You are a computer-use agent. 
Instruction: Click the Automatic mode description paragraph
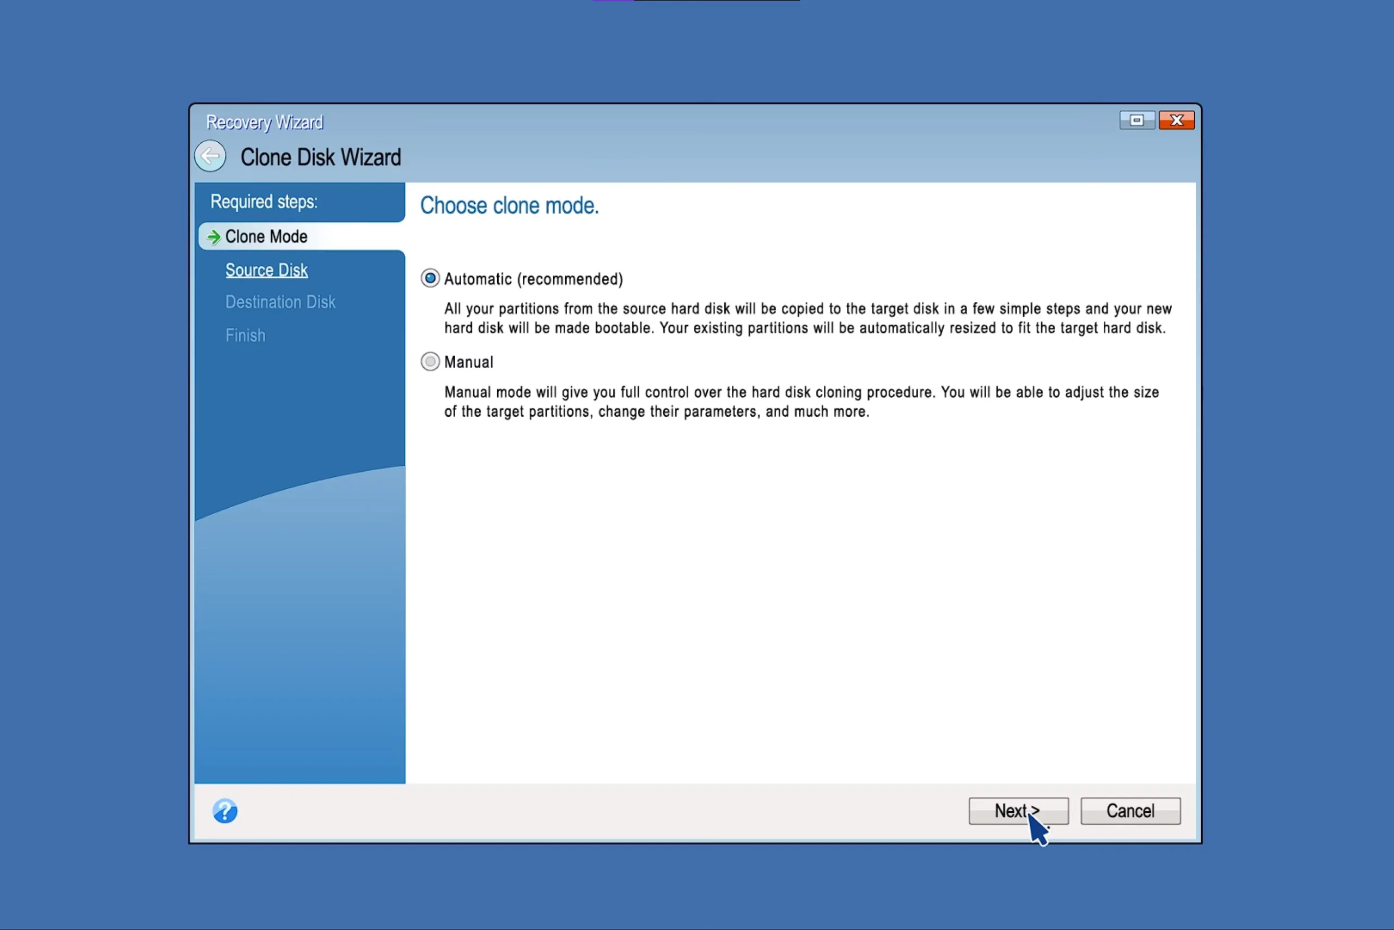[x=806, y=318]
